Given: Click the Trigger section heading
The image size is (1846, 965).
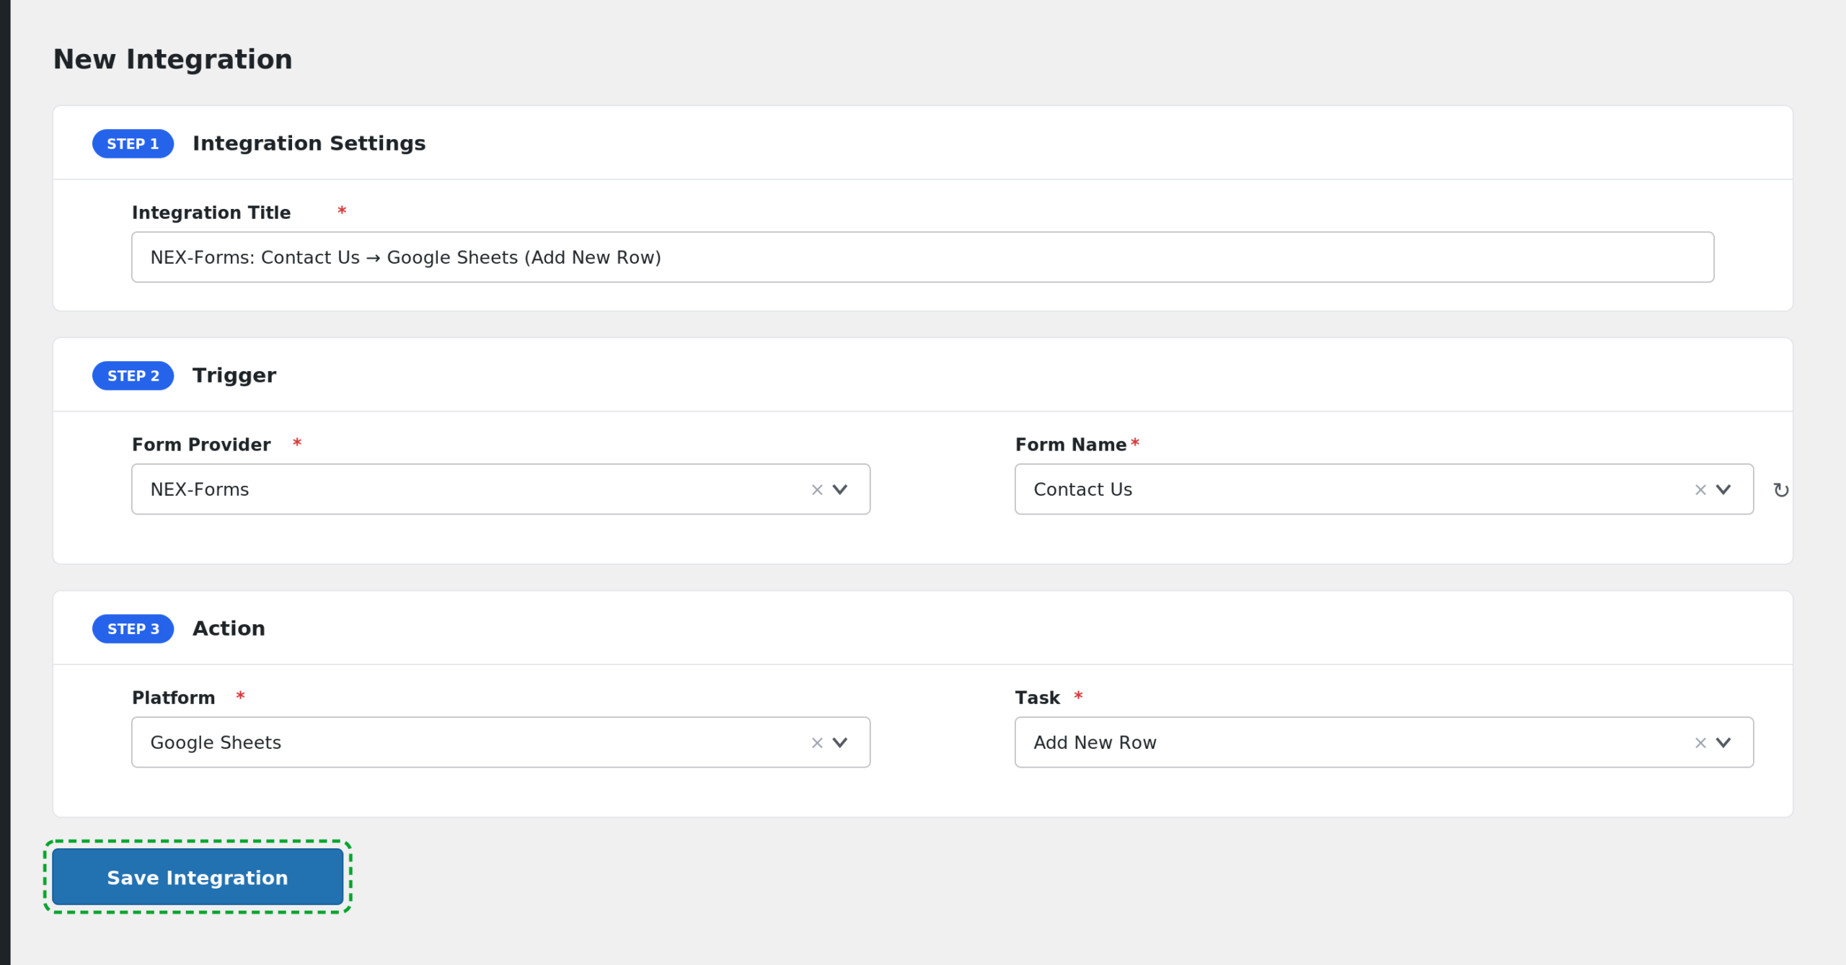Looking at the screenshot, I should pyautogui.click(x=234, y=375).
